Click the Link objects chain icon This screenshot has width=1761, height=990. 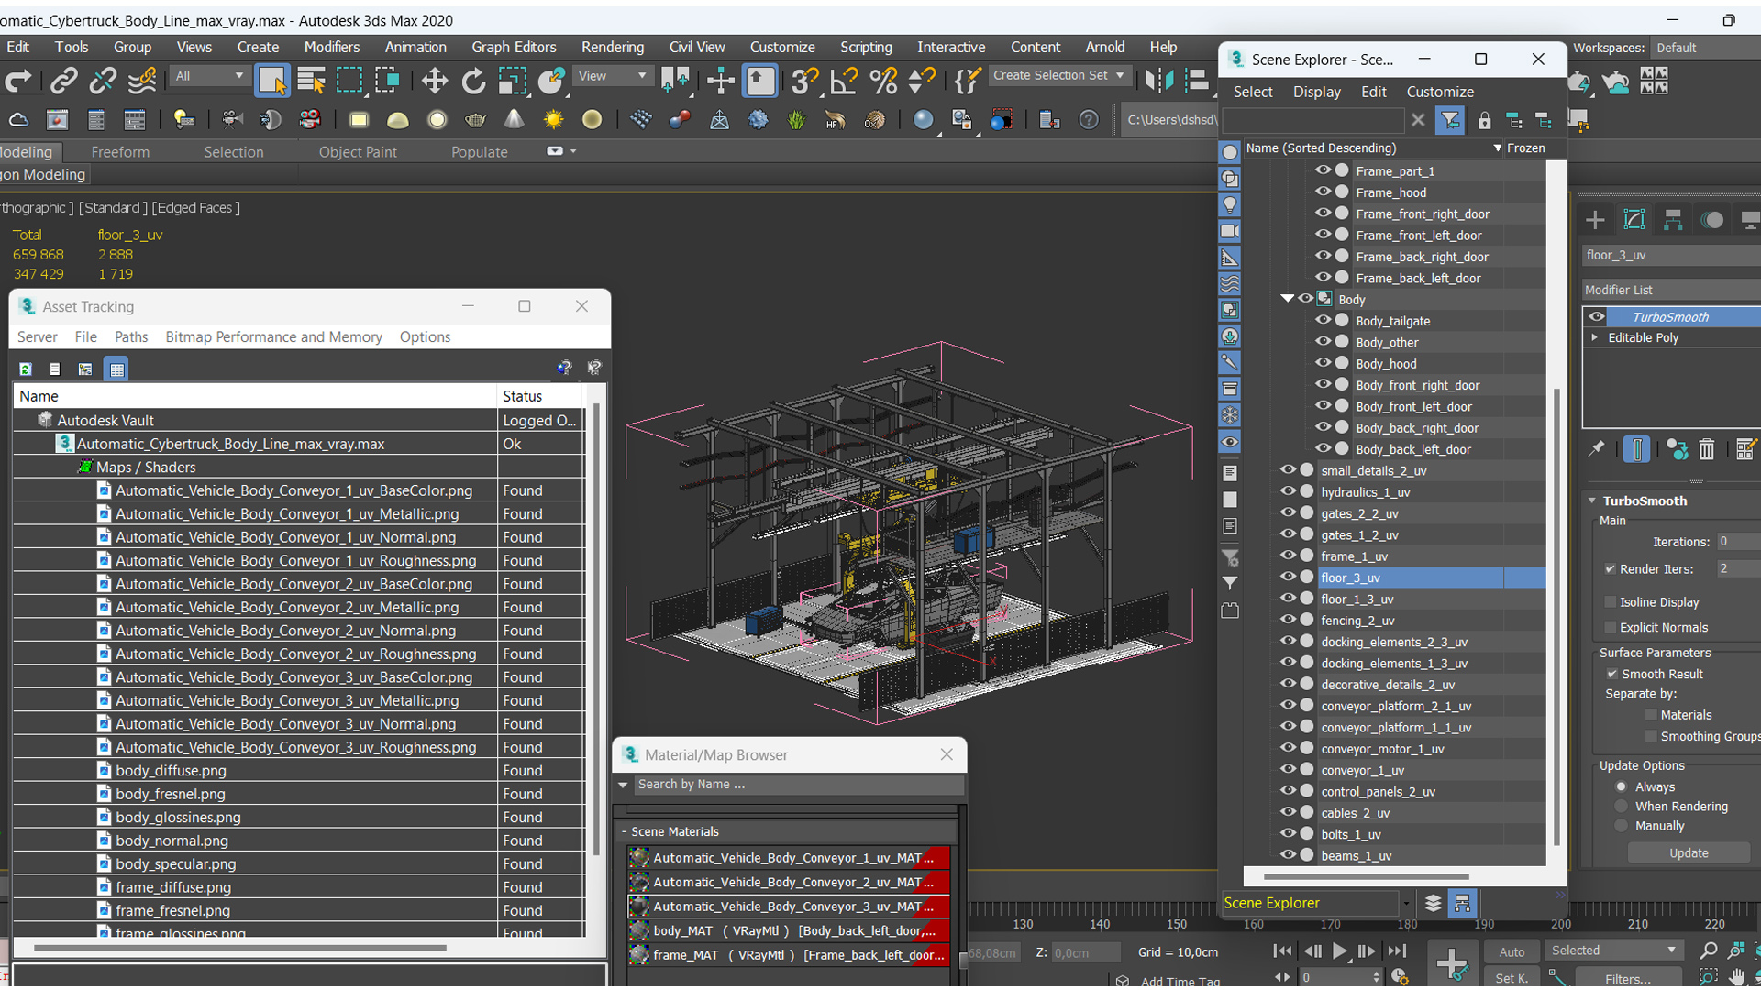point(63,81)
